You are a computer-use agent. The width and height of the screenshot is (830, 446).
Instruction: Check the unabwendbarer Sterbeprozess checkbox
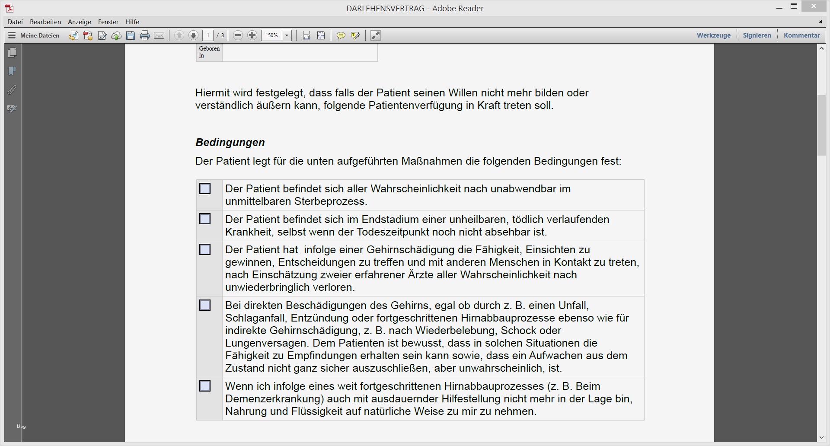205,188
